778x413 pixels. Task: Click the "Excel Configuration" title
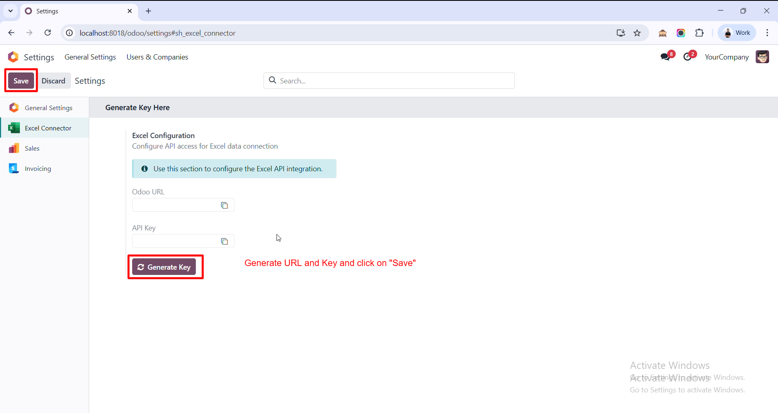click(x=163, y=136)
